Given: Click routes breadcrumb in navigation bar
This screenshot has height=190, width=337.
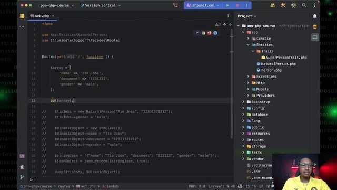Looking at the screenshot, I should (64, 186).
